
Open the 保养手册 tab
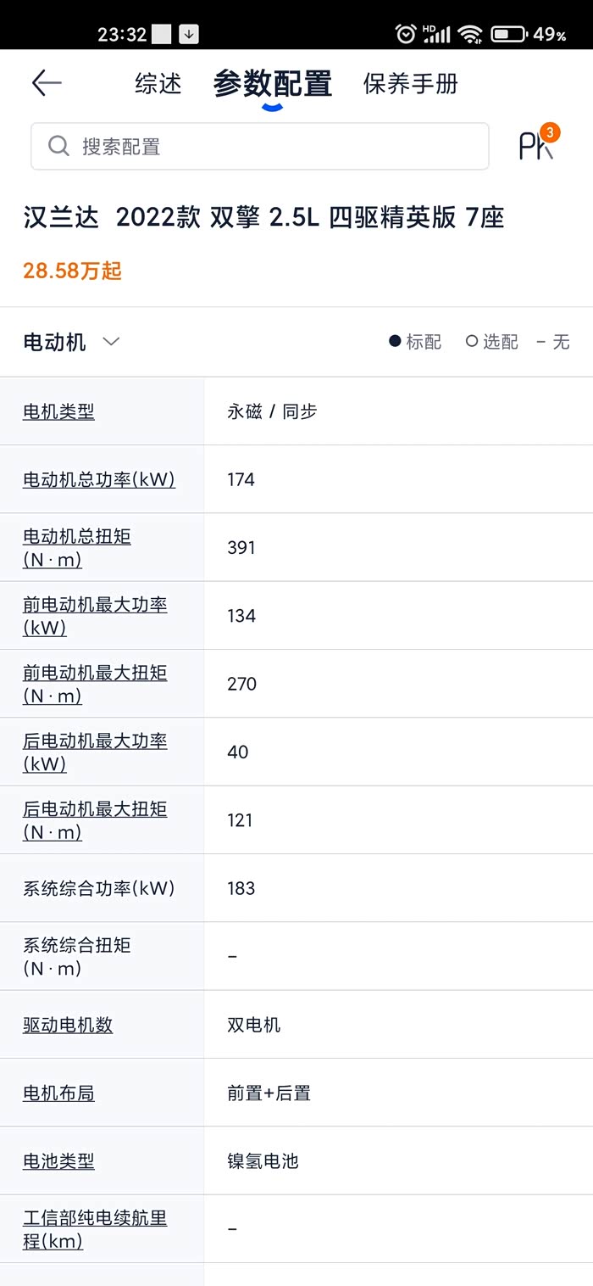(x=411, y=83)
